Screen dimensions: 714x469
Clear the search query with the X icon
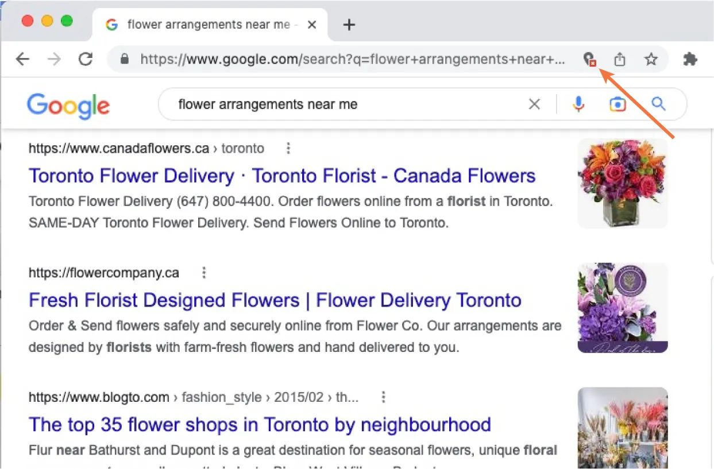534,104
